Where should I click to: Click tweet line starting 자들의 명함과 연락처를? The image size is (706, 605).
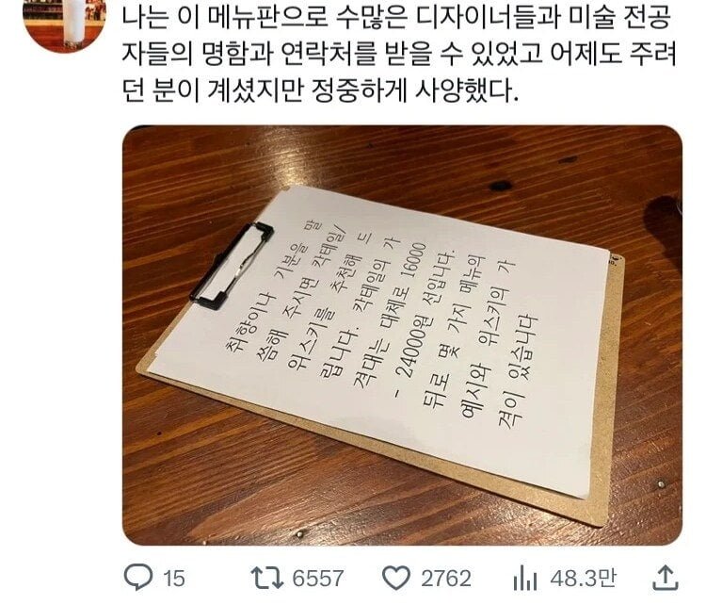click(x=400, y=55)
